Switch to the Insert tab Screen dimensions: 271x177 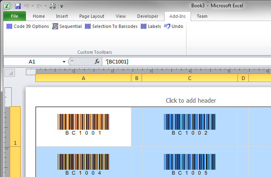62,16
